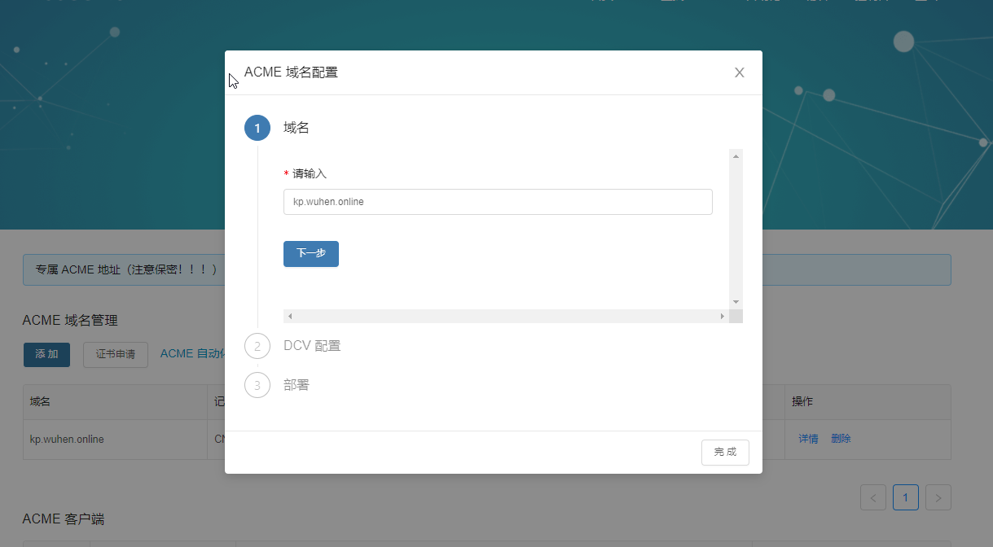View 详情 for kp.wuhen.online

coord(808,439)
